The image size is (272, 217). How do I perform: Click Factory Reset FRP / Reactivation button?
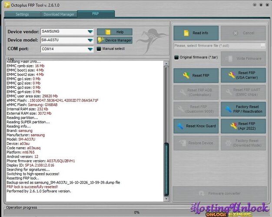(x=243, y=109)
